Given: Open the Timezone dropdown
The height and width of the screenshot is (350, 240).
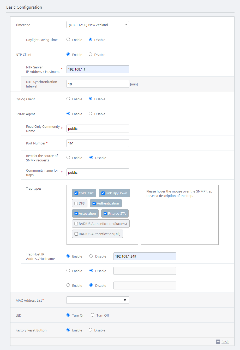Looking at the screenshot, I should (x=98, y=25).
